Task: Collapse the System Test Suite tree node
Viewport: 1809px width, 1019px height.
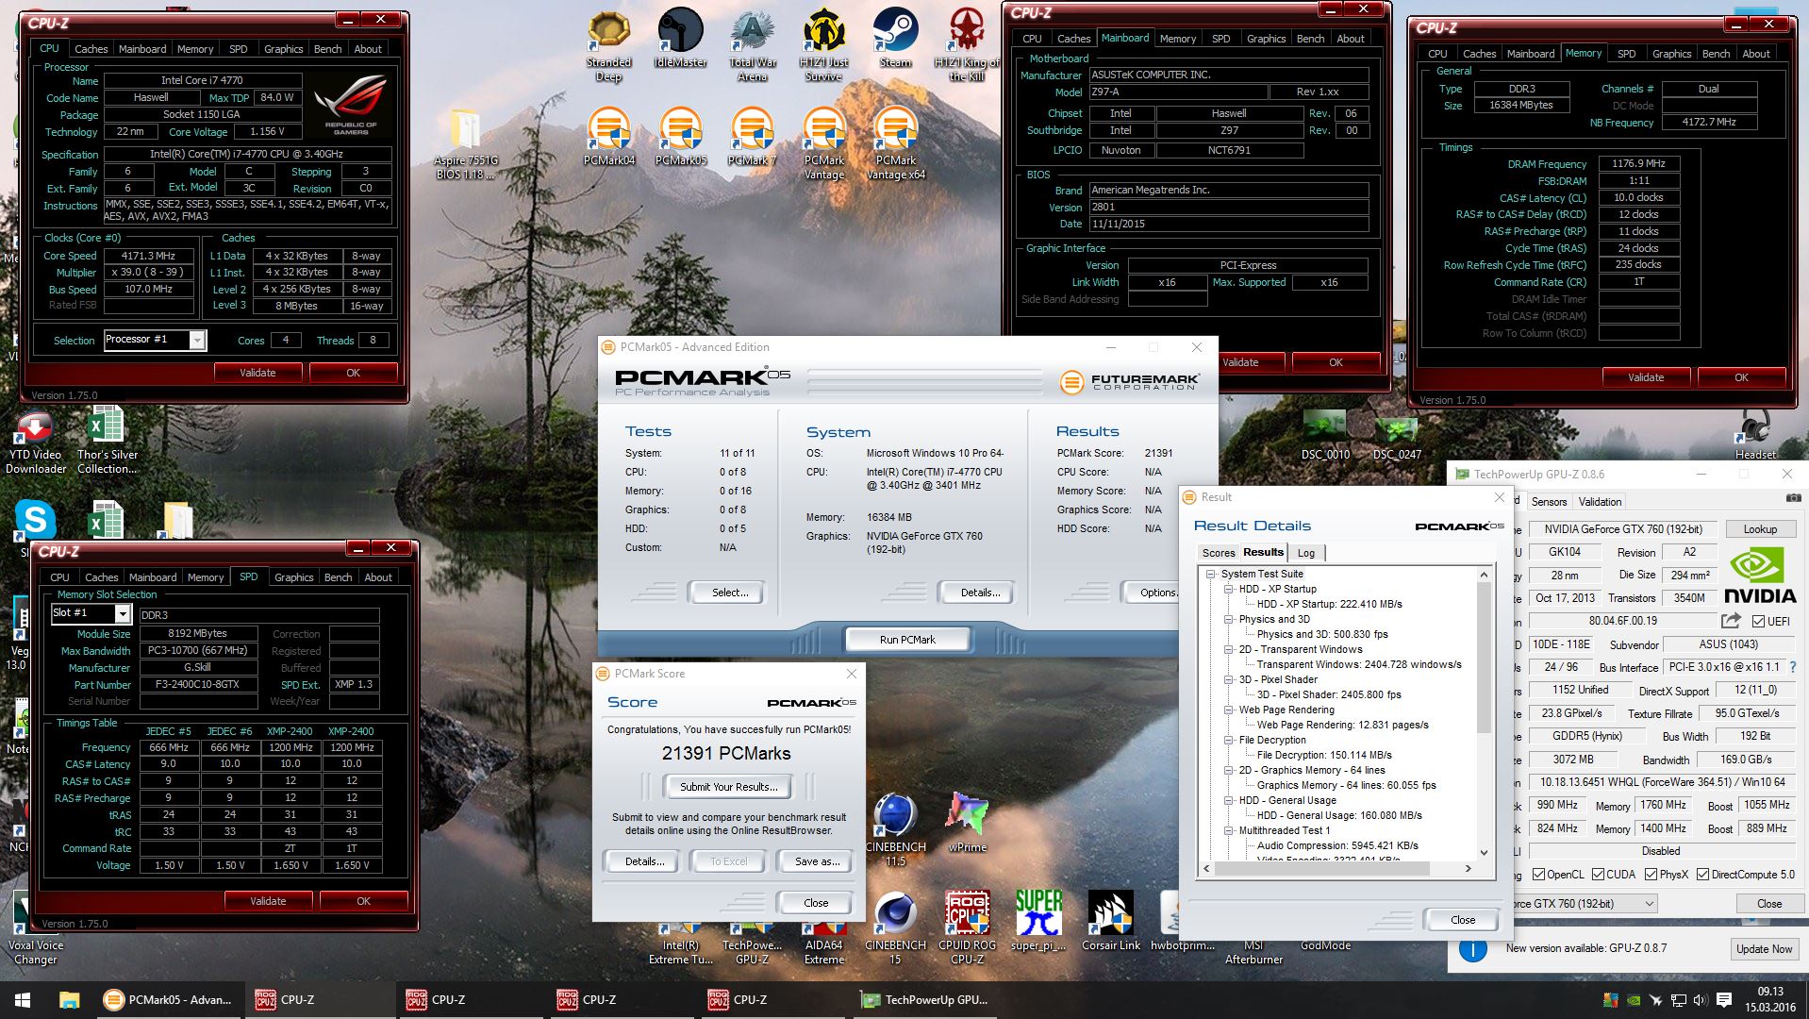Action: coord(1211,574)
